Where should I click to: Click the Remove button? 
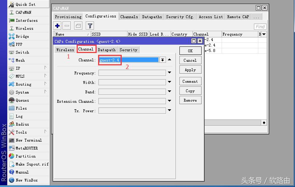point(190,100)
